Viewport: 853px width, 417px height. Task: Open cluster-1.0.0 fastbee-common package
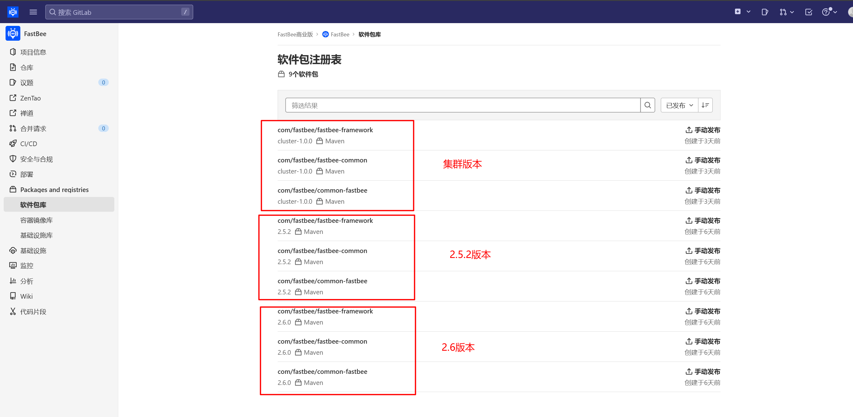[x=322, y=160]
